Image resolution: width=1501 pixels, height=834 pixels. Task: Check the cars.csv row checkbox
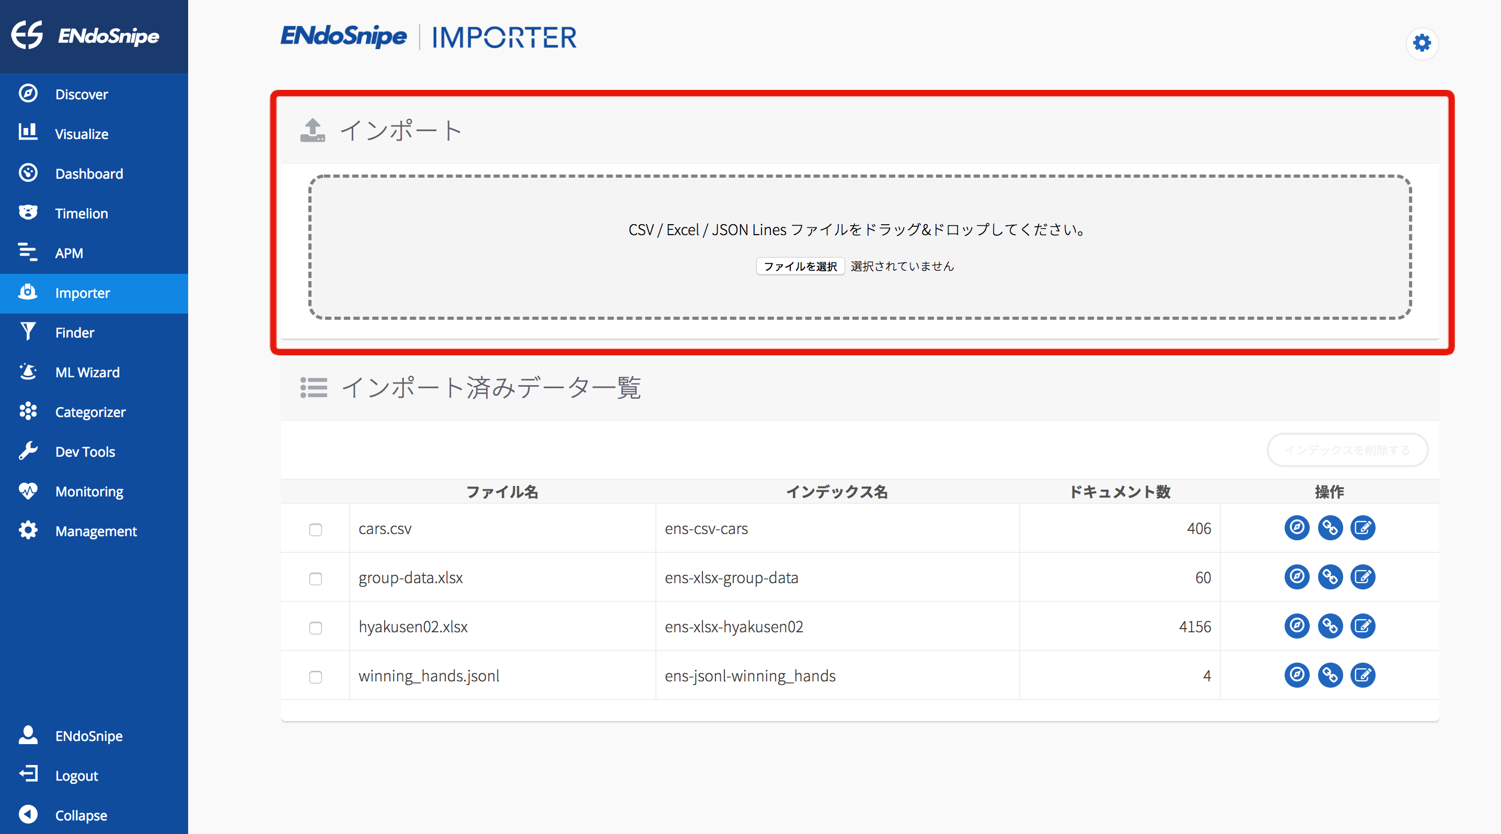pos(315,529)
